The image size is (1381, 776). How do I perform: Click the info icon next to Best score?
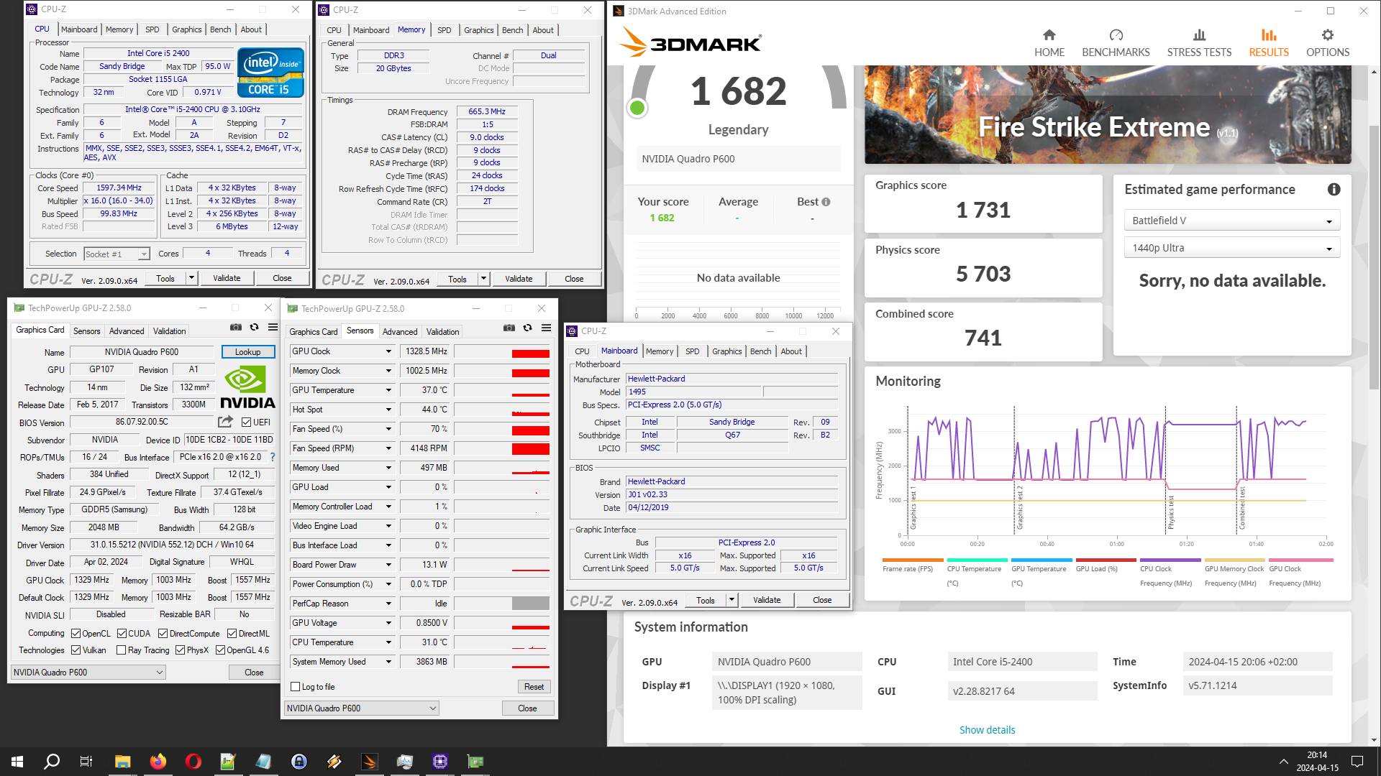[x=826, y=202]
